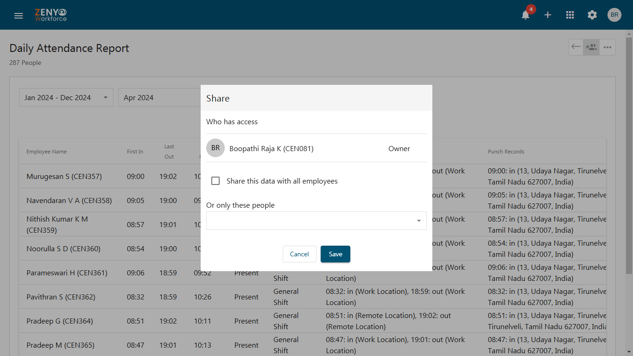633x356 pixels.
Task: Click the share people icon
Action: coord(591,47)
